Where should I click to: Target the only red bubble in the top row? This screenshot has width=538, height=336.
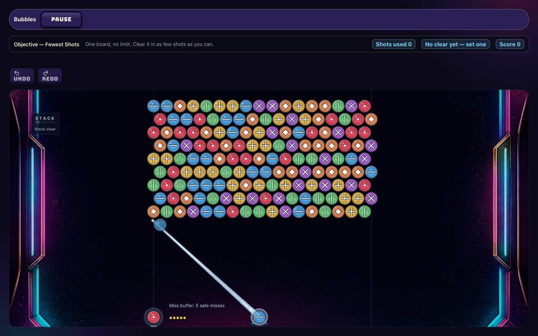(365, 106)
